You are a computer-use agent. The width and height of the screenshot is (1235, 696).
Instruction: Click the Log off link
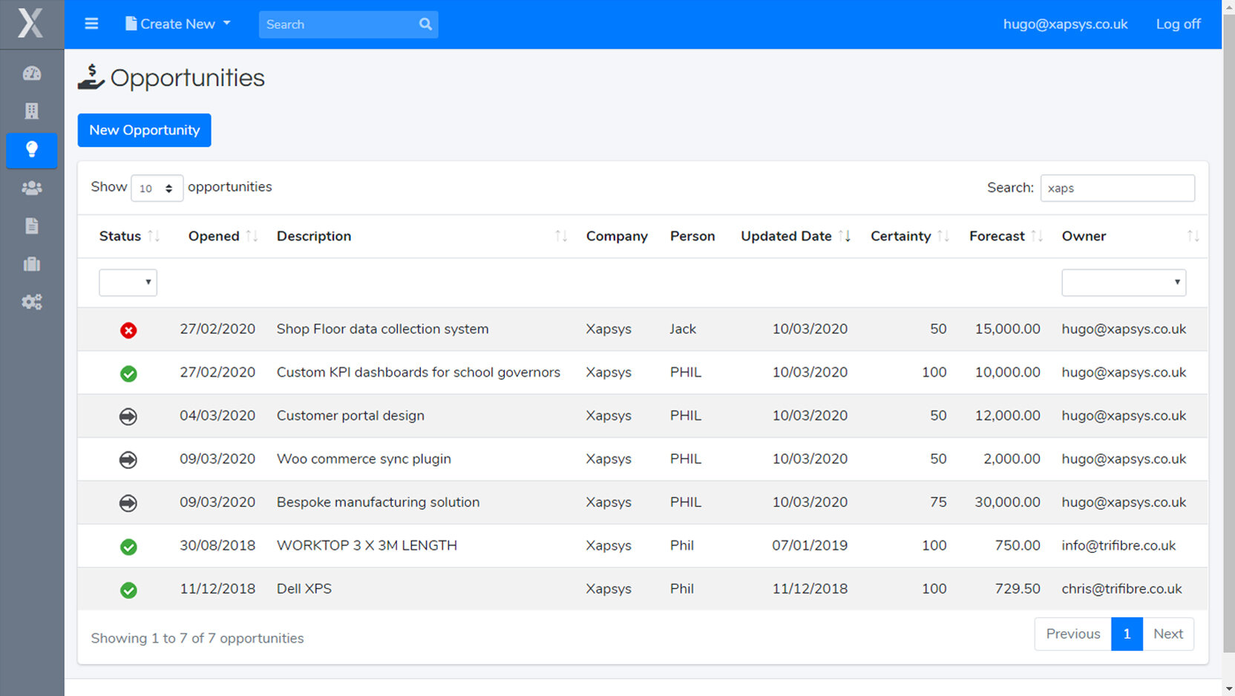click(x=1178, y=24)
